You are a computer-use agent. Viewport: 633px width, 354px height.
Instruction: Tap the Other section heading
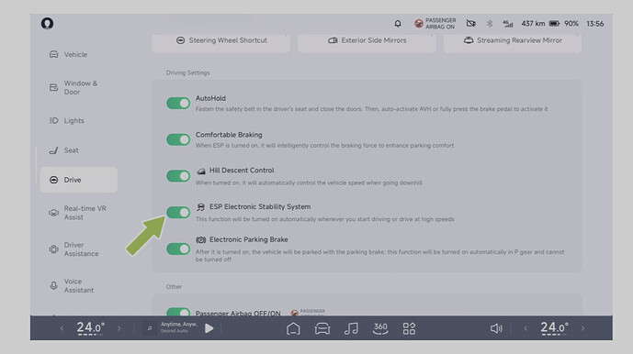tap(174, 287)
